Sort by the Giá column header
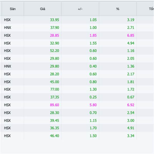This screenshot has height=154, width=154. point(43,9)
